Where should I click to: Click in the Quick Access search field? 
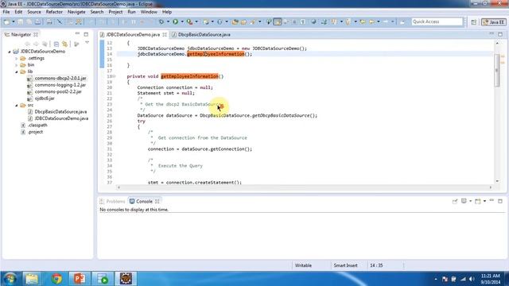point(437,21)
